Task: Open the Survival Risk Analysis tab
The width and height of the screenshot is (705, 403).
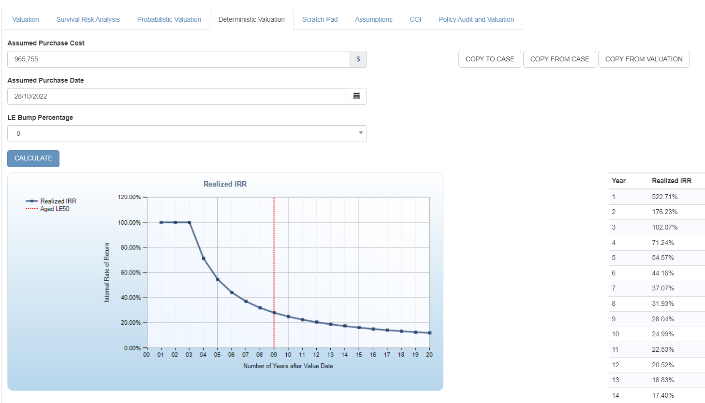Action: 88,19
